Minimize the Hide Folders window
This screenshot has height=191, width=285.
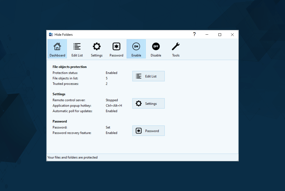[x=207, y=34]
